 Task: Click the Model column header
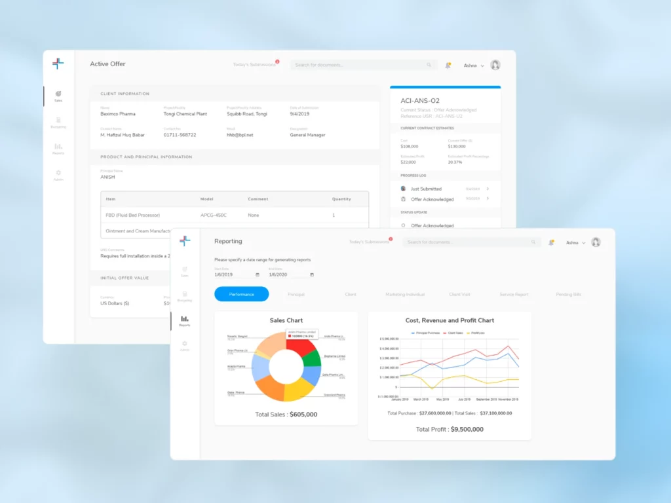coord(206,199)
